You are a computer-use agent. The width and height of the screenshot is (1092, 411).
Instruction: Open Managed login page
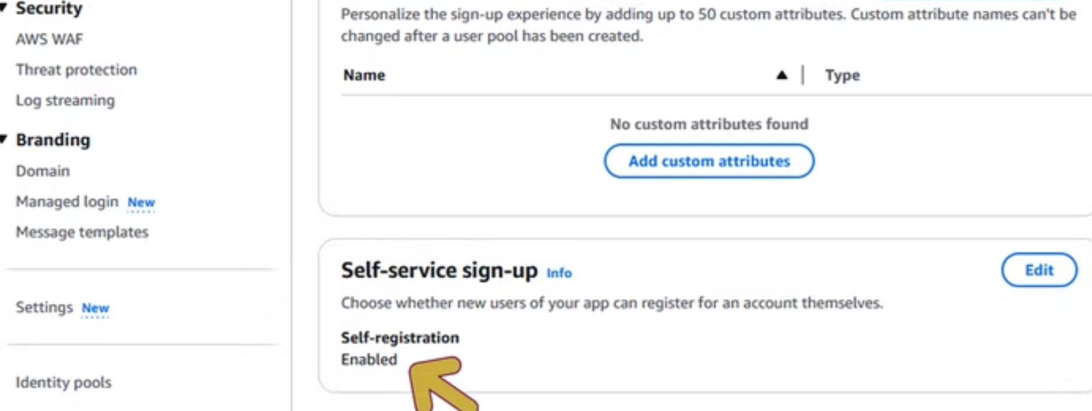67,202
